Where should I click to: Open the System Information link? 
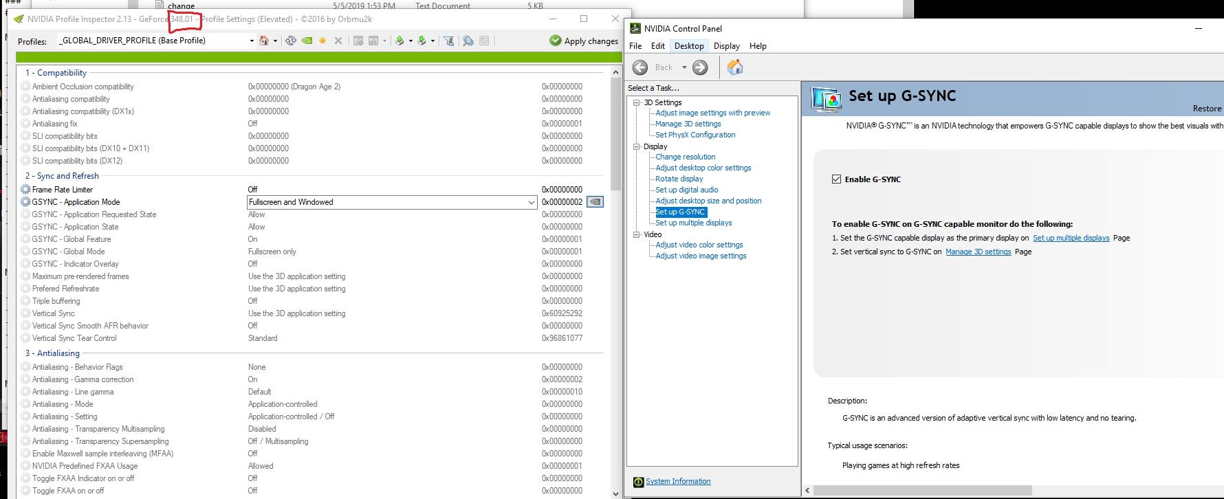[x=678, y=481]
